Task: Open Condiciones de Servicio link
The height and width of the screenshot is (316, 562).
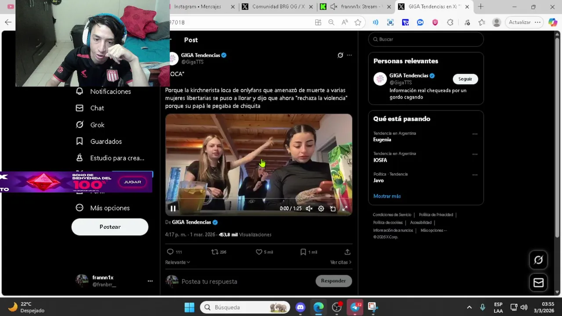Action: [x=392, y=215]
